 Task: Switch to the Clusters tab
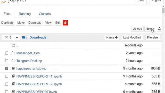point(45,14)
